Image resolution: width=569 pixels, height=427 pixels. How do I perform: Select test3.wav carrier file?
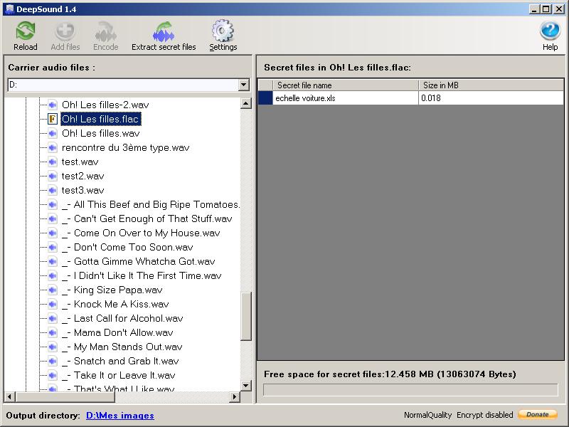click(x=83, y=190)
